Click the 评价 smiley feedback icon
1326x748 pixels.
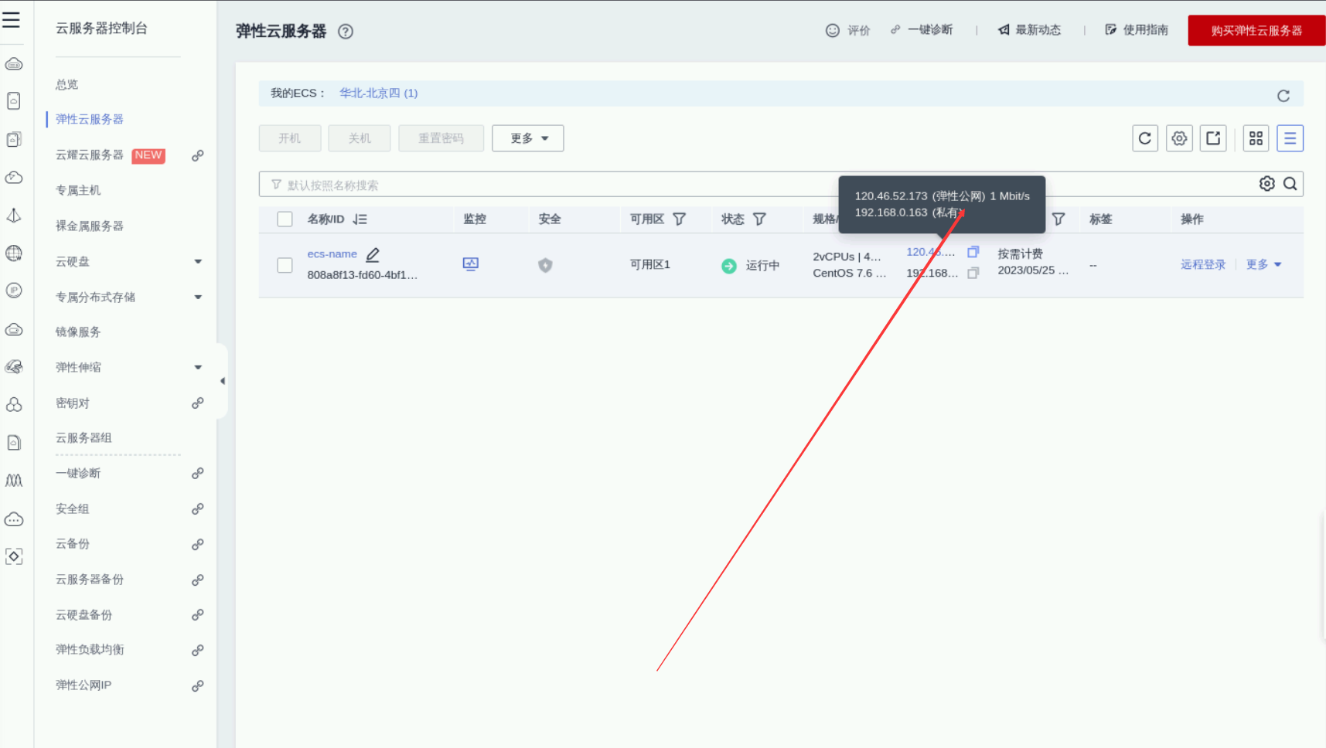pyautogui.click(x=833, y=30)
